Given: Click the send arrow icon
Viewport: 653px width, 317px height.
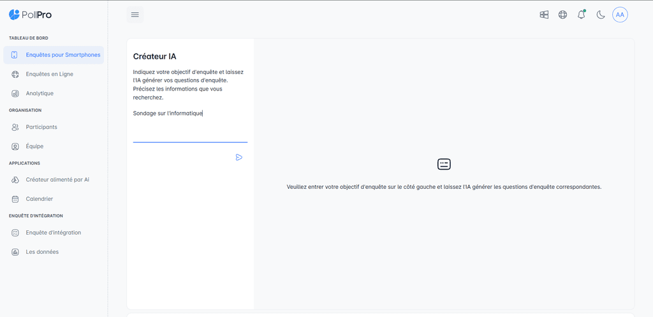Looking at the screenshot, I should coord(239,158).
